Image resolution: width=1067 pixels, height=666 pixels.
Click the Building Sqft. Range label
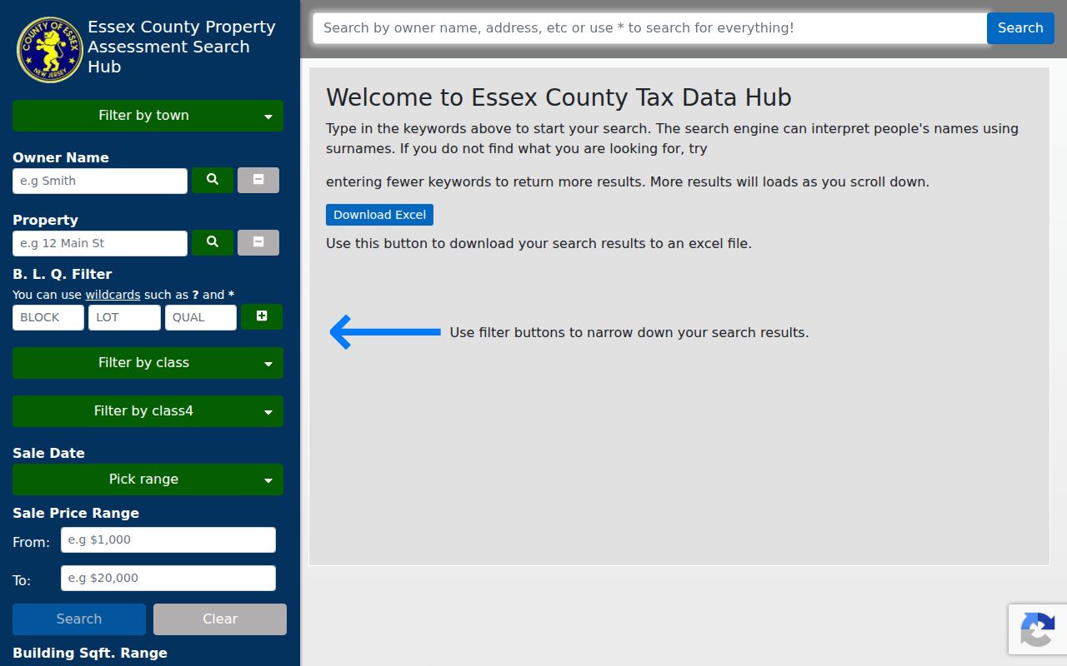click(90, 653)
